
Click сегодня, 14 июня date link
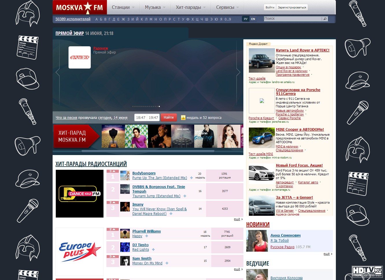113,118
